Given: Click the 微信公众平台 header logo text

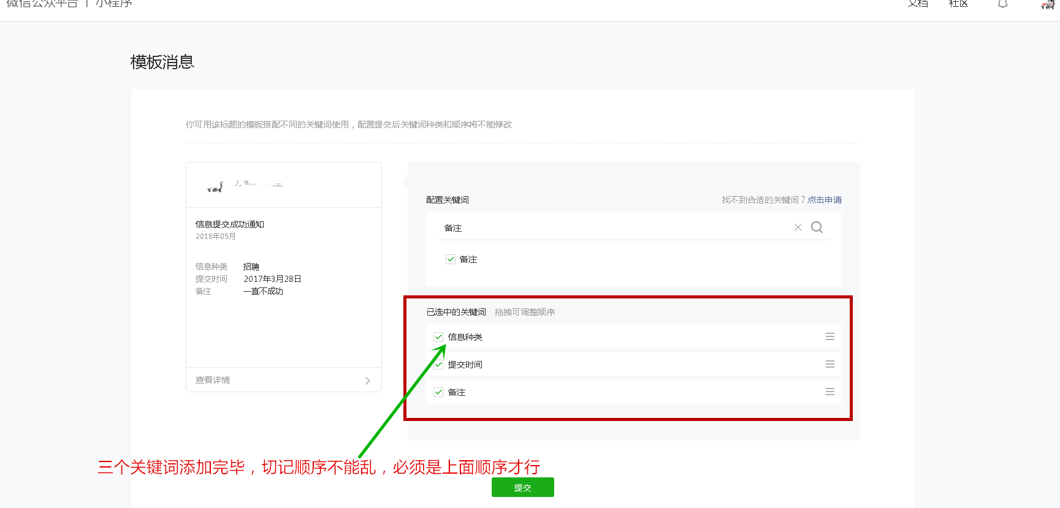Looking at the screenshot, I should 42,4.
